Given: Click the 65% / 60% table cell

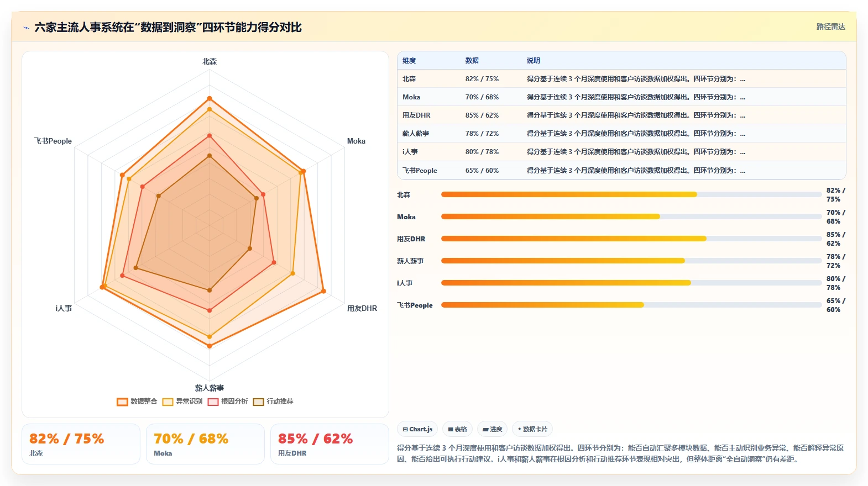Looking at the screenshot, I should (x=482, y=171).
